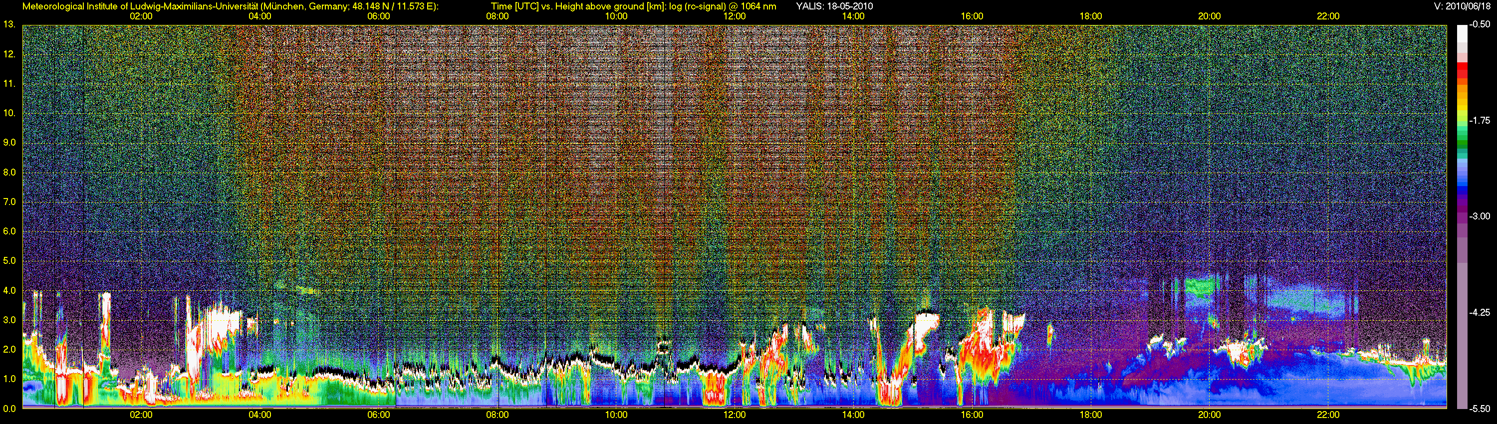Click the colorbar value -0.50

[x=1480, y=25]
